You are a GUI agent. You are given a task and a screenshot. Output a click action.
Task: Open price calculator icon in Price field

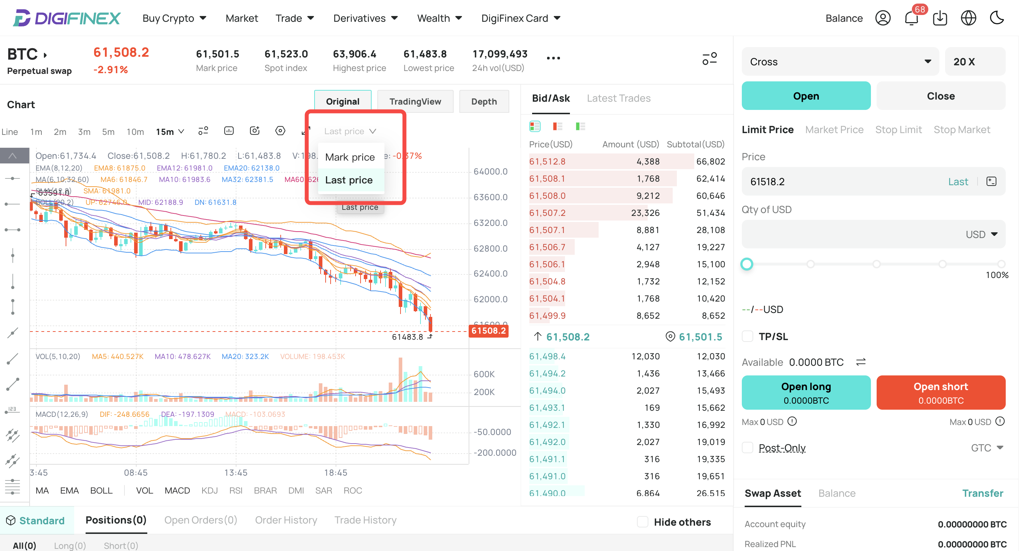point(991,181)
